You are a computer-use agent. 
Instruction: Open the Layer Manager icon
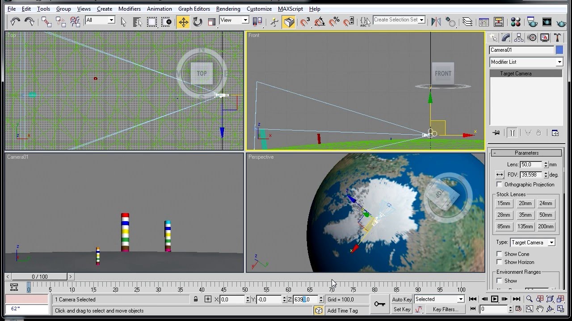click(467, 21)
